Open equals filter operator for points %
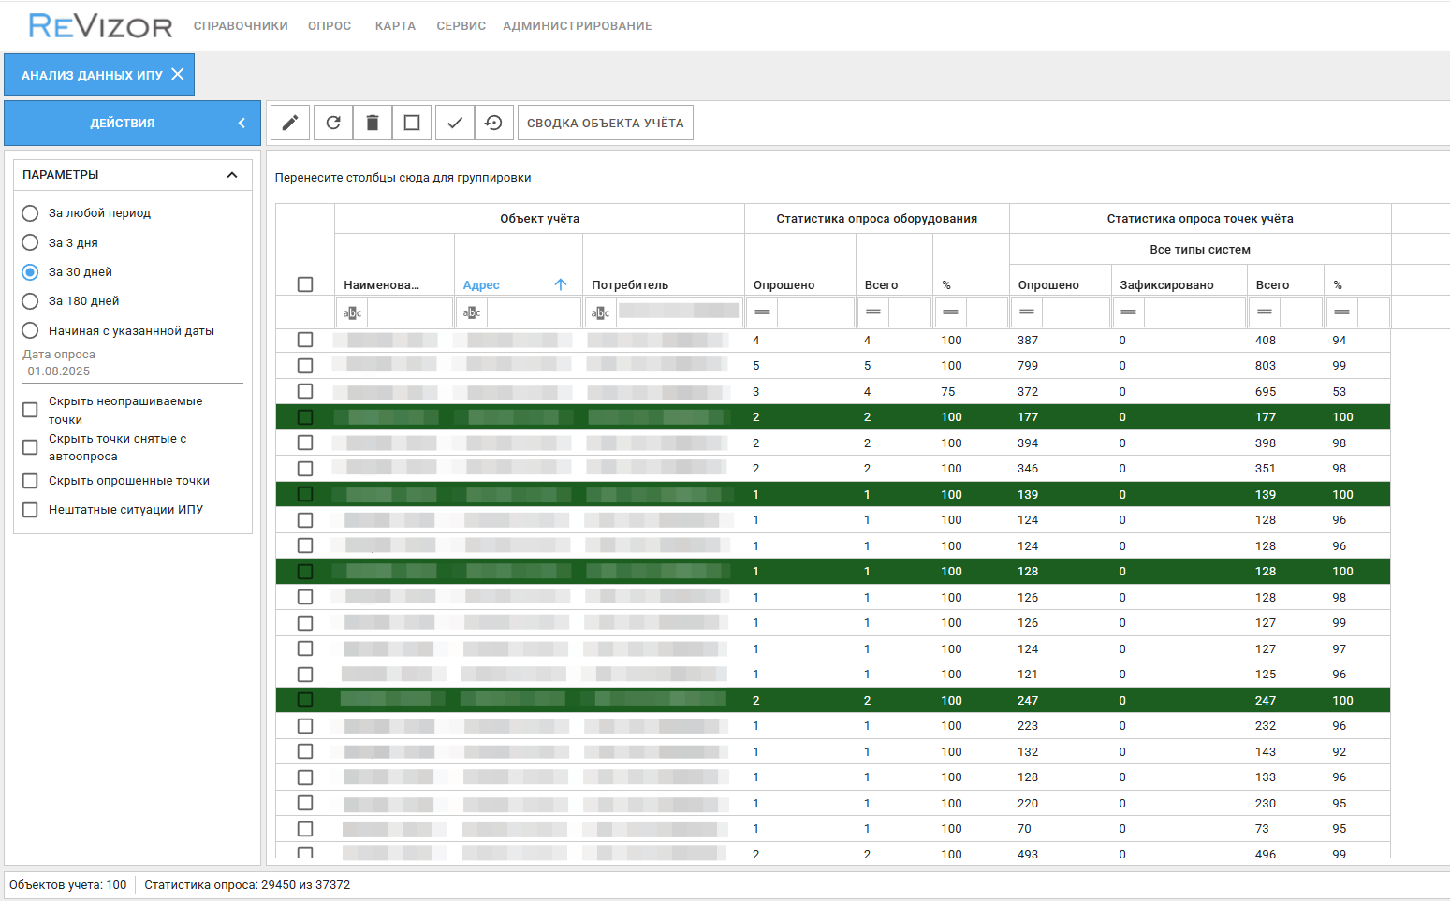The height and width of the screenshot is (901, 1450). pos(1342,312)
